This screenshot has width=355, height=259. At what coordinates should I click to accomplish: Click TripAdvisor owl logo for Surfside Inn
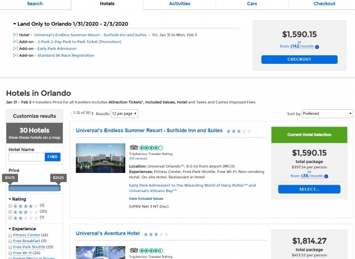pos(134,148)
